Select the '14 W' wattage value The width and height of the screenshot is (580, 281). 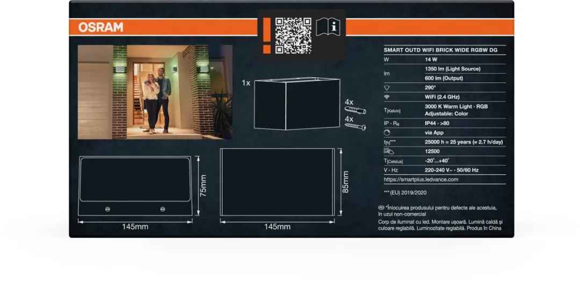point(431,59)
